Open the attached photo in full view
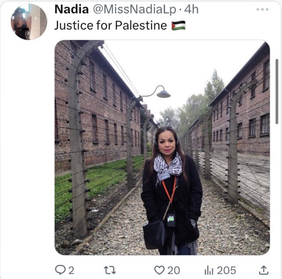 [162, 147]
